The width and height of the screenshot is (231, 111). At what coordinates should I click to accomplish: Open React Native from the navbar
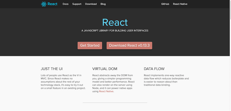[180, 4]
